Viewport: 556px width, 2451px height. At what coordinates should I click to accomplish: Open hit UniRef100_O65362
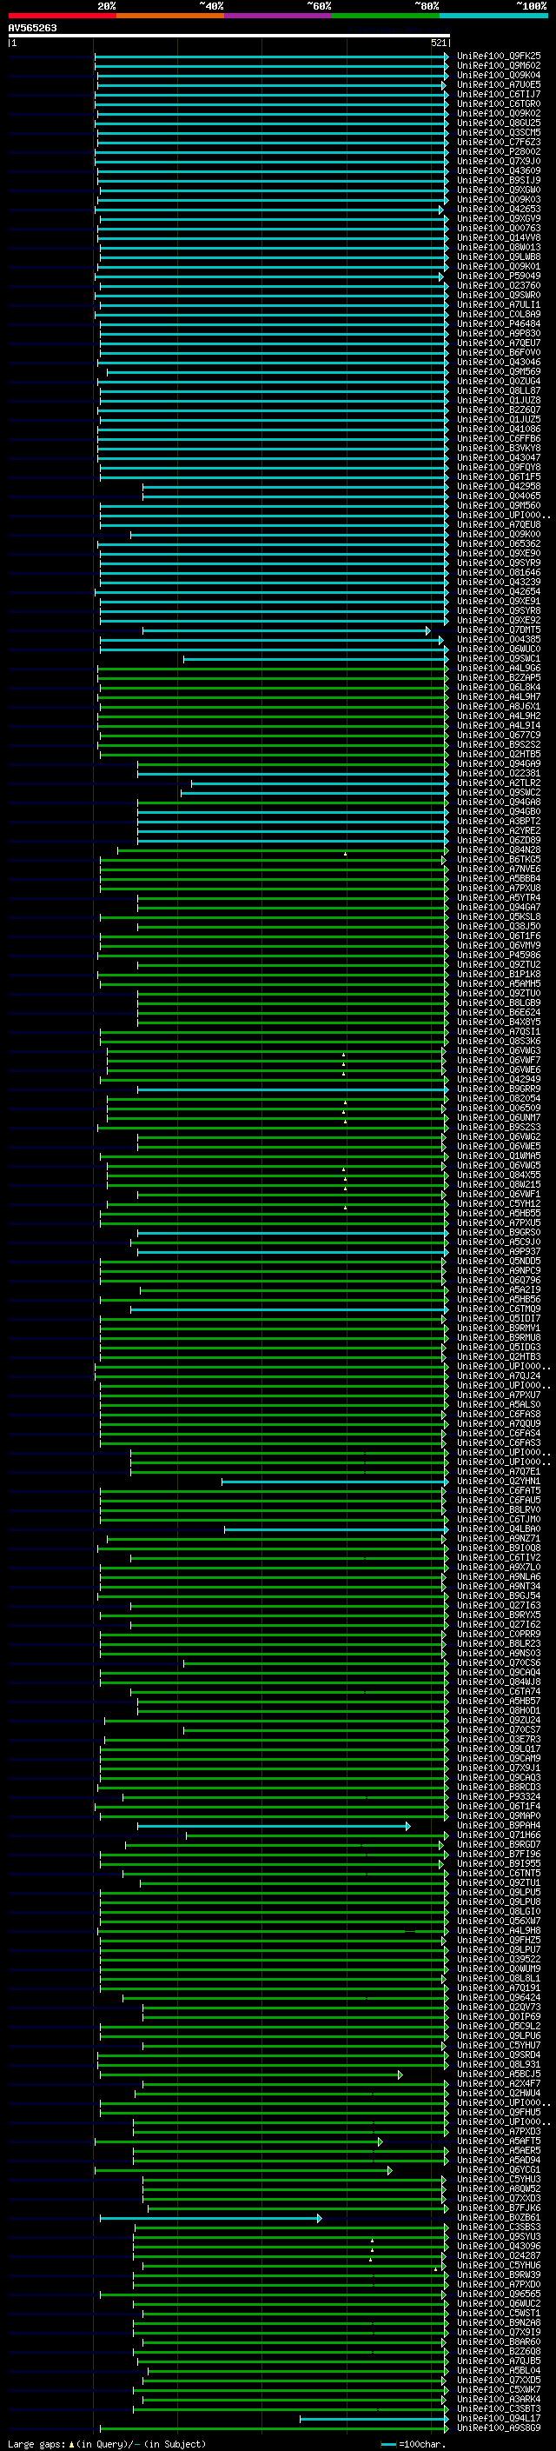point(499,544)
